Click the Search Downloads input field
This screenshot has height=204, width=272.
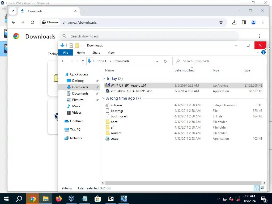(218, 61)
